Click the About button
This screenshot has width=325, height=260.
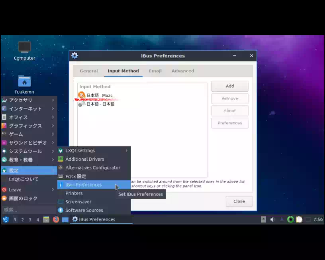click(230, 110)
